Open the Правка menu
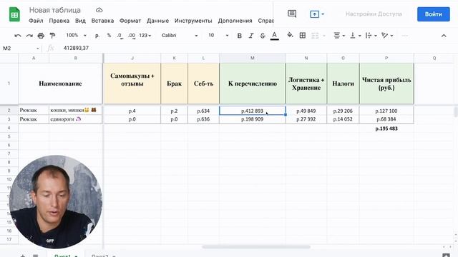Screen dimensions: 458x257 [x=59, y=21]
